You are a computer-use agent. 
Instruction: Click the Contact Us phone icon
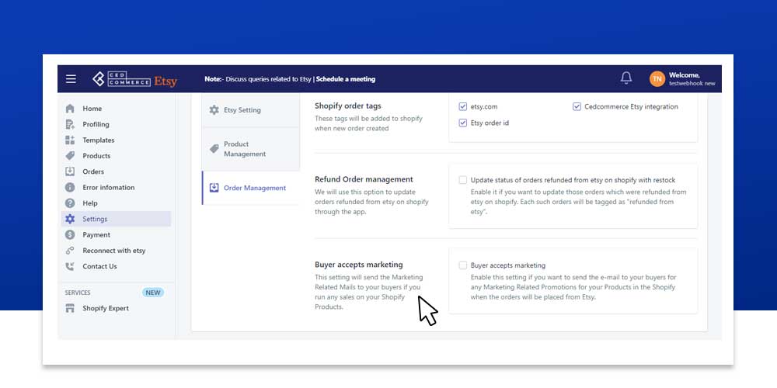(70, 266)
